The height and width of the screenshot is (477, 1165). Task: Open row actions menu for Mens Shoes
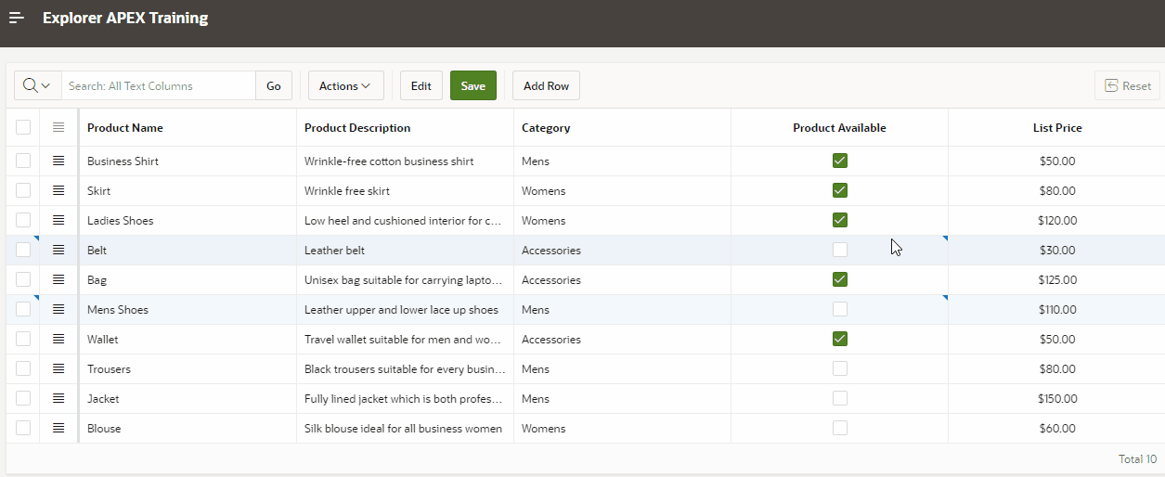pos(58,309)
